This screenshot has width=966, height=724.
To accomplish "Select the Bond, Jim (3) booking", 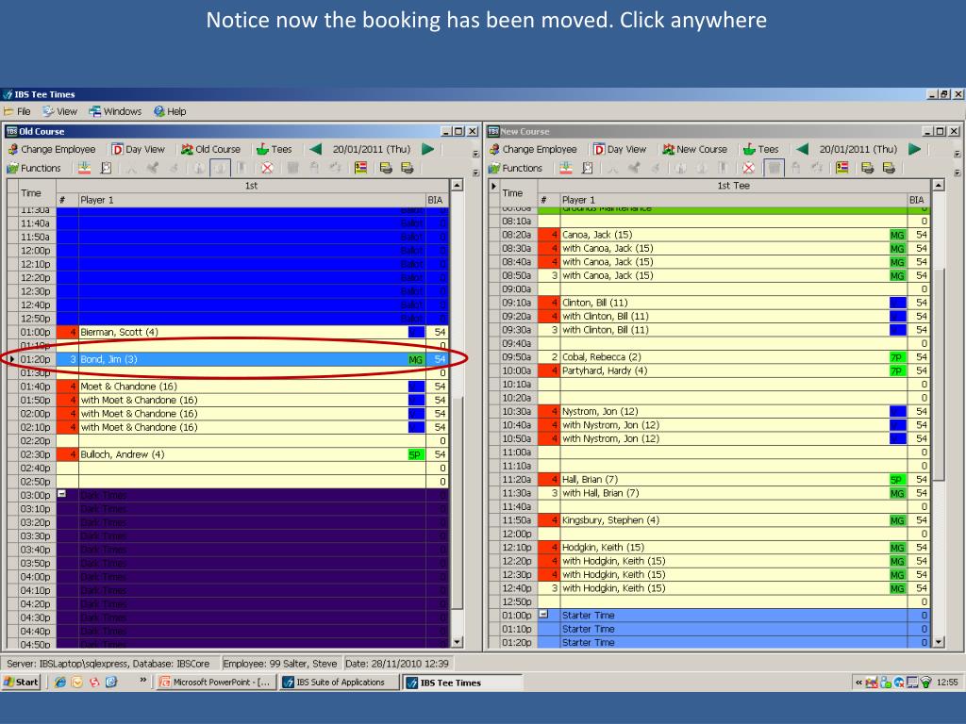I will pyautogui.click(x=253, y=359).
